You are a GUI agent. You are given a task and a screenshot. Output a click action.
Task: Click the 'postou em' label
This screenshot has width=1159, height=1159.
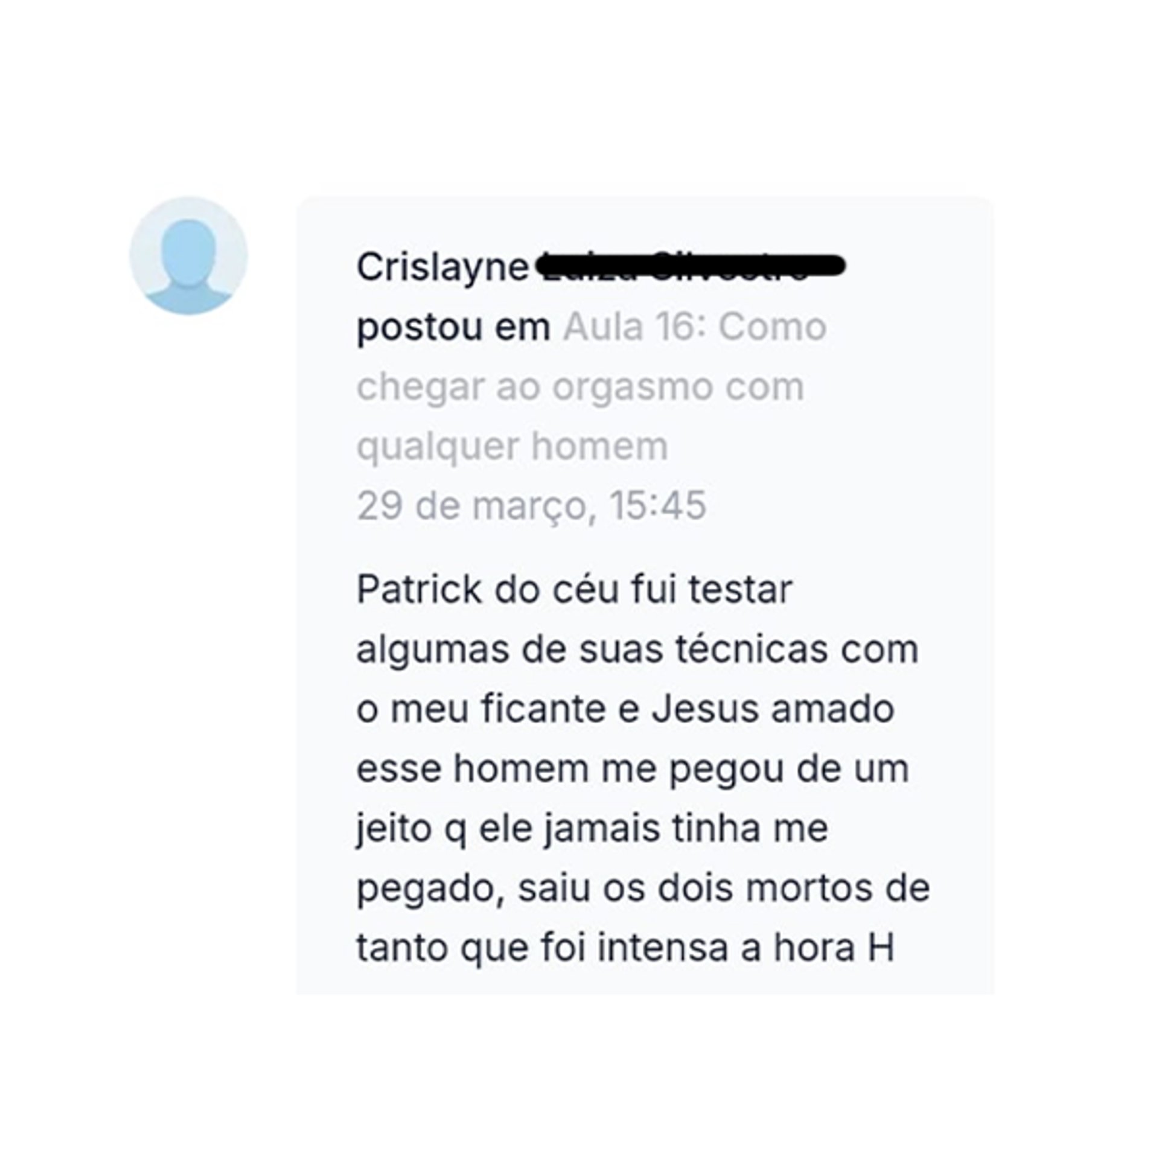pyautogui.click(x=453, y=328)
